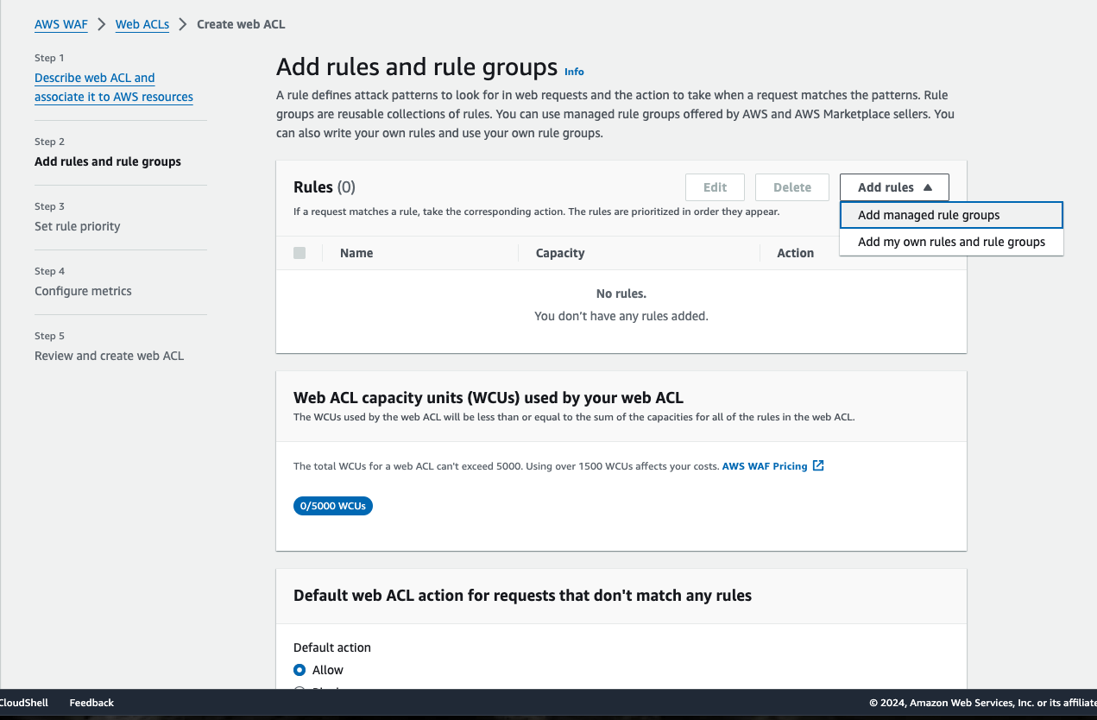Open the AWS WAF breadcrumb link
This screenshot has height=720, width=1097.
[x=60, y=24]
